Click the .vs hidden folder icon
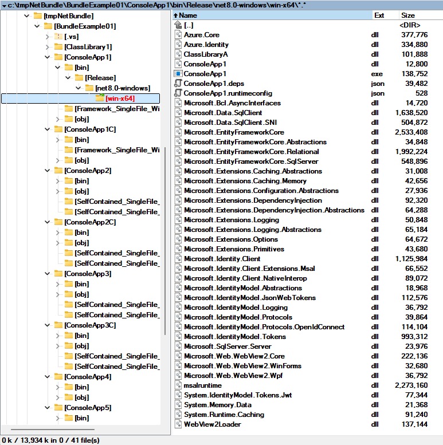Screen dimensions: 443x445 (x=58, y=37)
